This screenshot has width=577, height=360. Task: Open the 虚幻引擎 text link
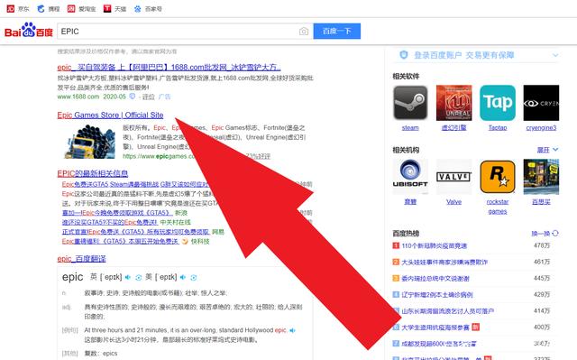pos(453,128)
